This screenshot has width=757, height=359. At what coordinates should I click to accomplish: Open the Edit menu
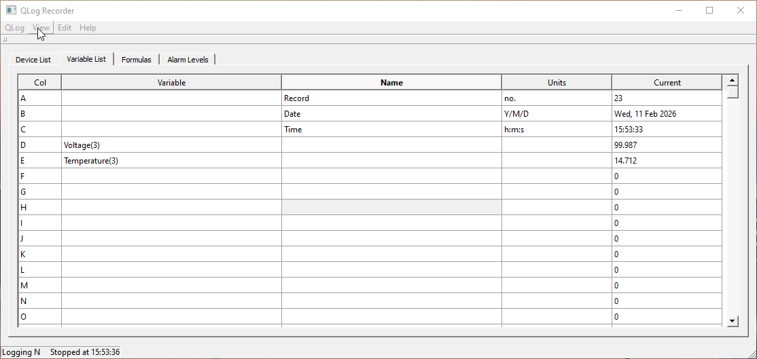click(x=65, y=28)
